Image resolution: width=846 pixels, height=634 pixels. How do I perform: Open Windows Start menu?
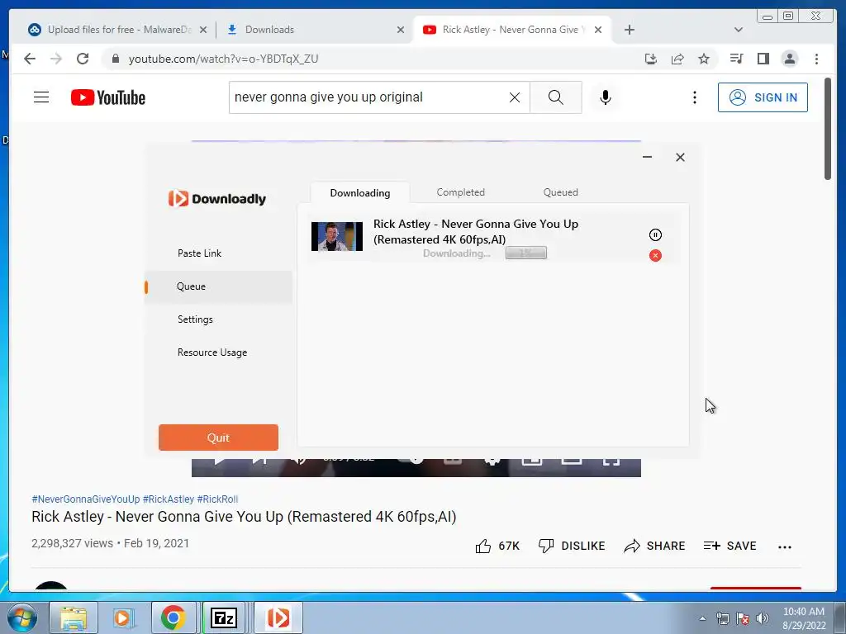tap(22, 617)
